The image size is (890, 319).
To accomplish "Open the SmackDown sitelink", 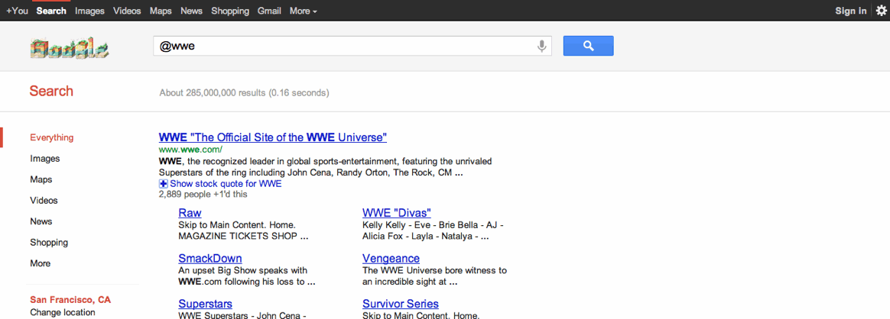I will pos(210,259).
